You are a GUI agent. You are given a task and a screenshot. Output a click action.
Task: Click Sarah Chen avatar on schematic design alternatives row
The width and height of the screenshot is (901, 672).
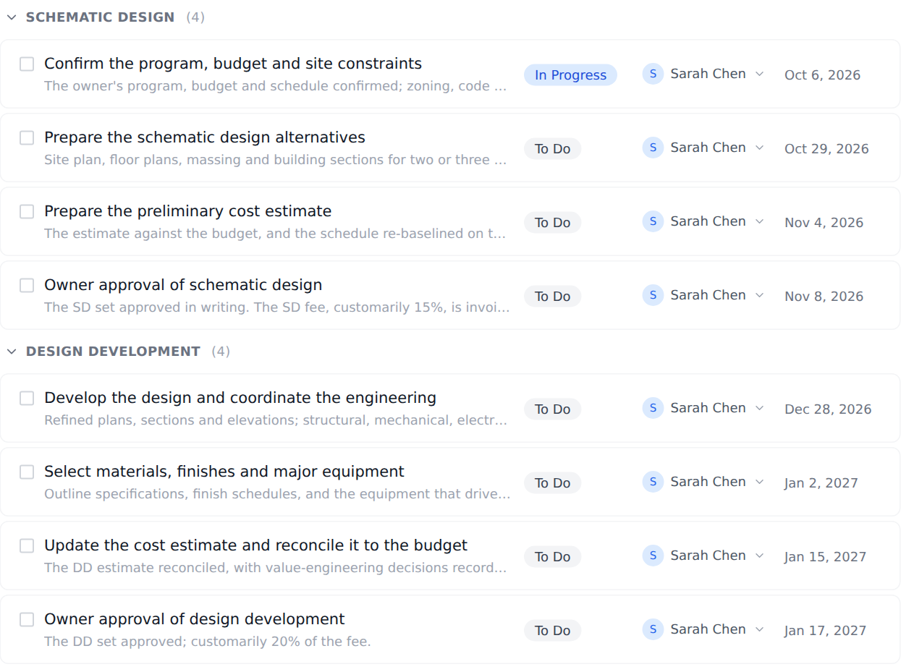tap(653, 148)
